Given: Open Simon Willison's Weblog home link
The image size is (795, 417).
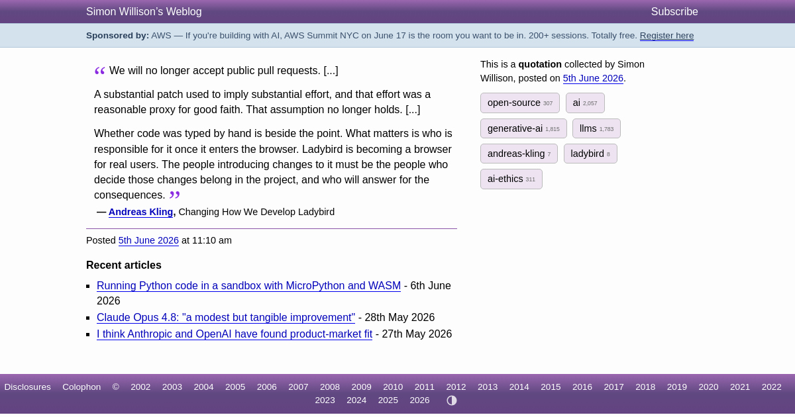Looking at the screenshot, I should point(144,12).
